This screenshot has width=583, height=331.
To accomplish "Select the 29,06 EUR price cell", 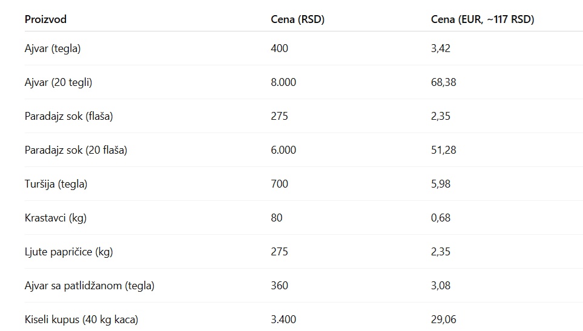I will click(x=443, y=320).
